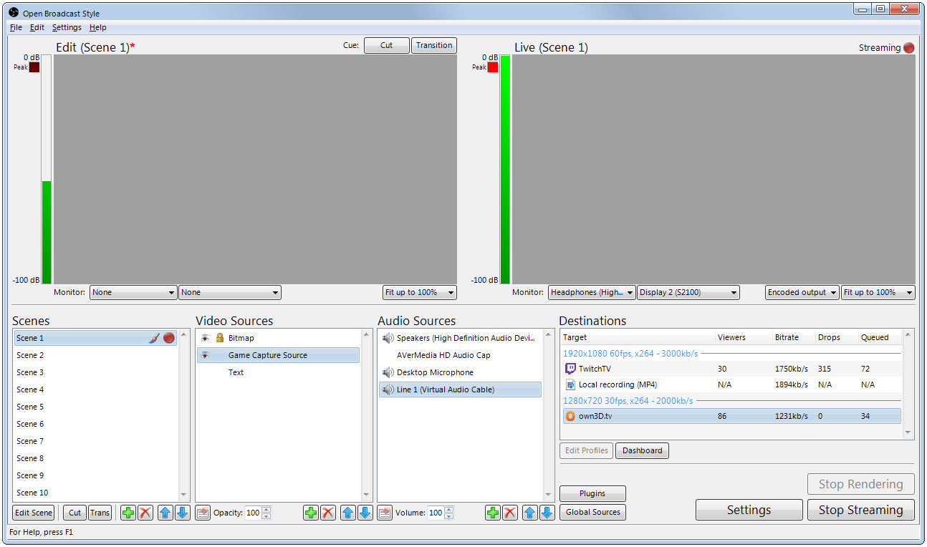The image size is (927, 547).
Task: Mute the Speakers audio source
Action: click(x=388, y=338)
